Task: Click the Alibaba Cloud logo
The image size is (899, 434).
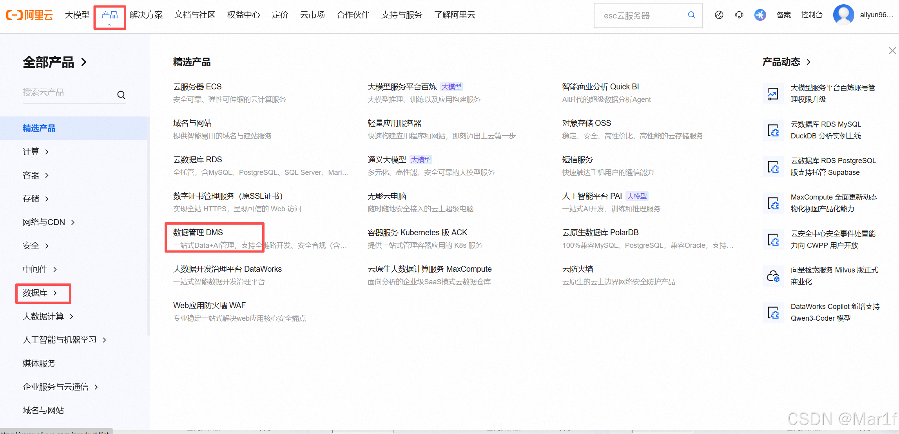Action: pyautogui.click(x=29, y=15)
